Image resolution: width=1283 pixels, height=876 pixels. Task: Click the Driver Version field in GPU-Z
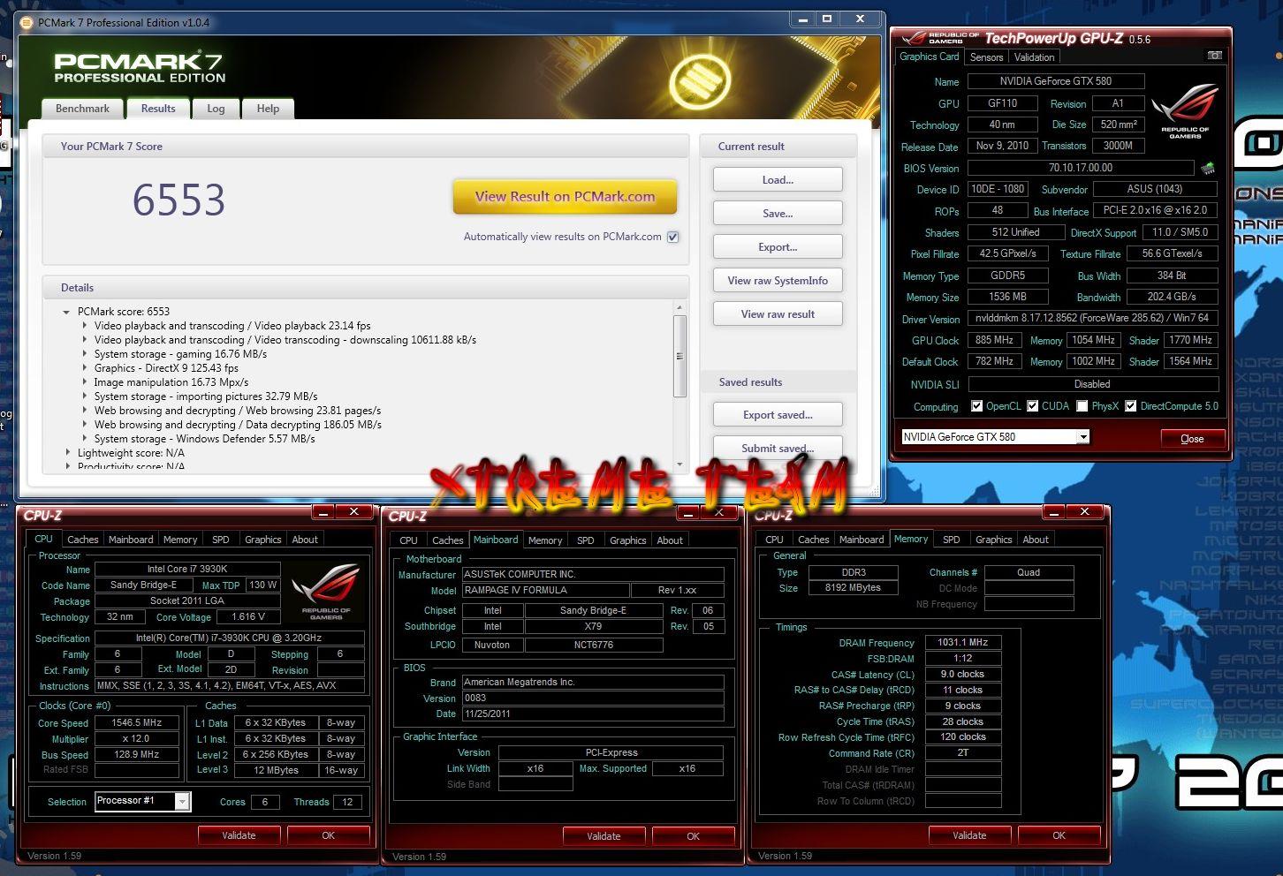tap(1093, 319)
